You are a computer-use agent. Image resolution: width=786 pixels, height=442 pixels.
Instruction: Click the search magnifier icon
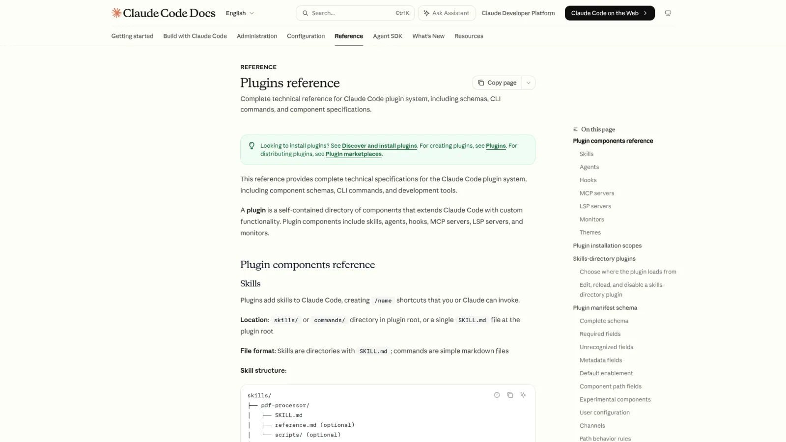pyautogui.click(x=305, y=13)
